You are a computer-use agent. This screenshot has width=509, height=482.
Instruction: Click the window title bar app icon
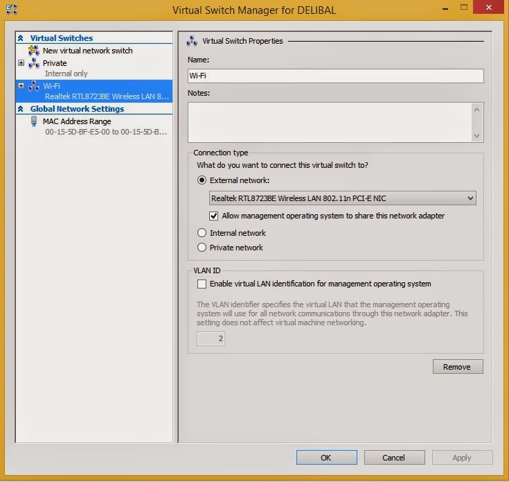[x=10, y=9]
